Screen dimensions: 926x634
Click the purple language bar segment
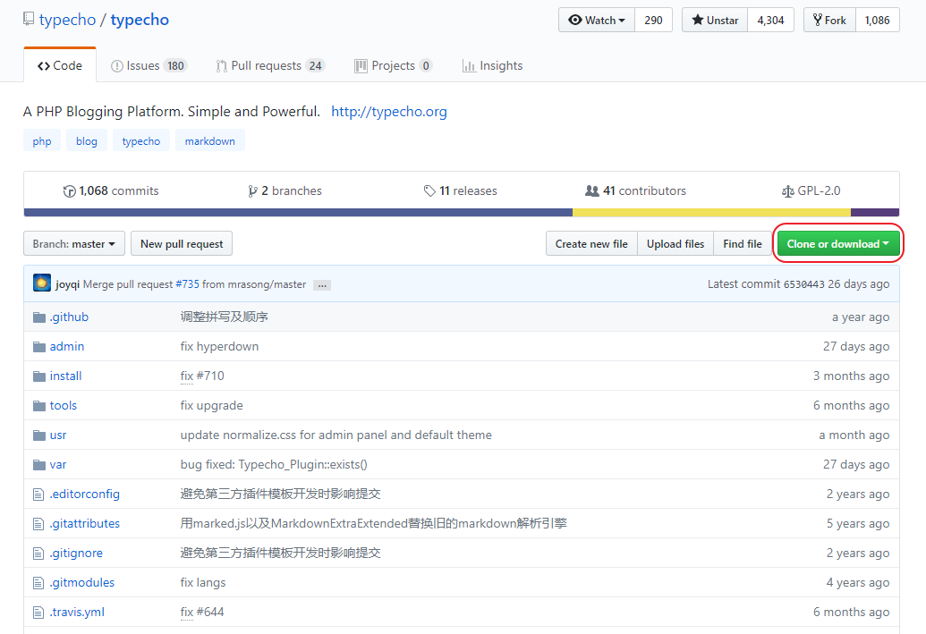(x=875, y=213)
